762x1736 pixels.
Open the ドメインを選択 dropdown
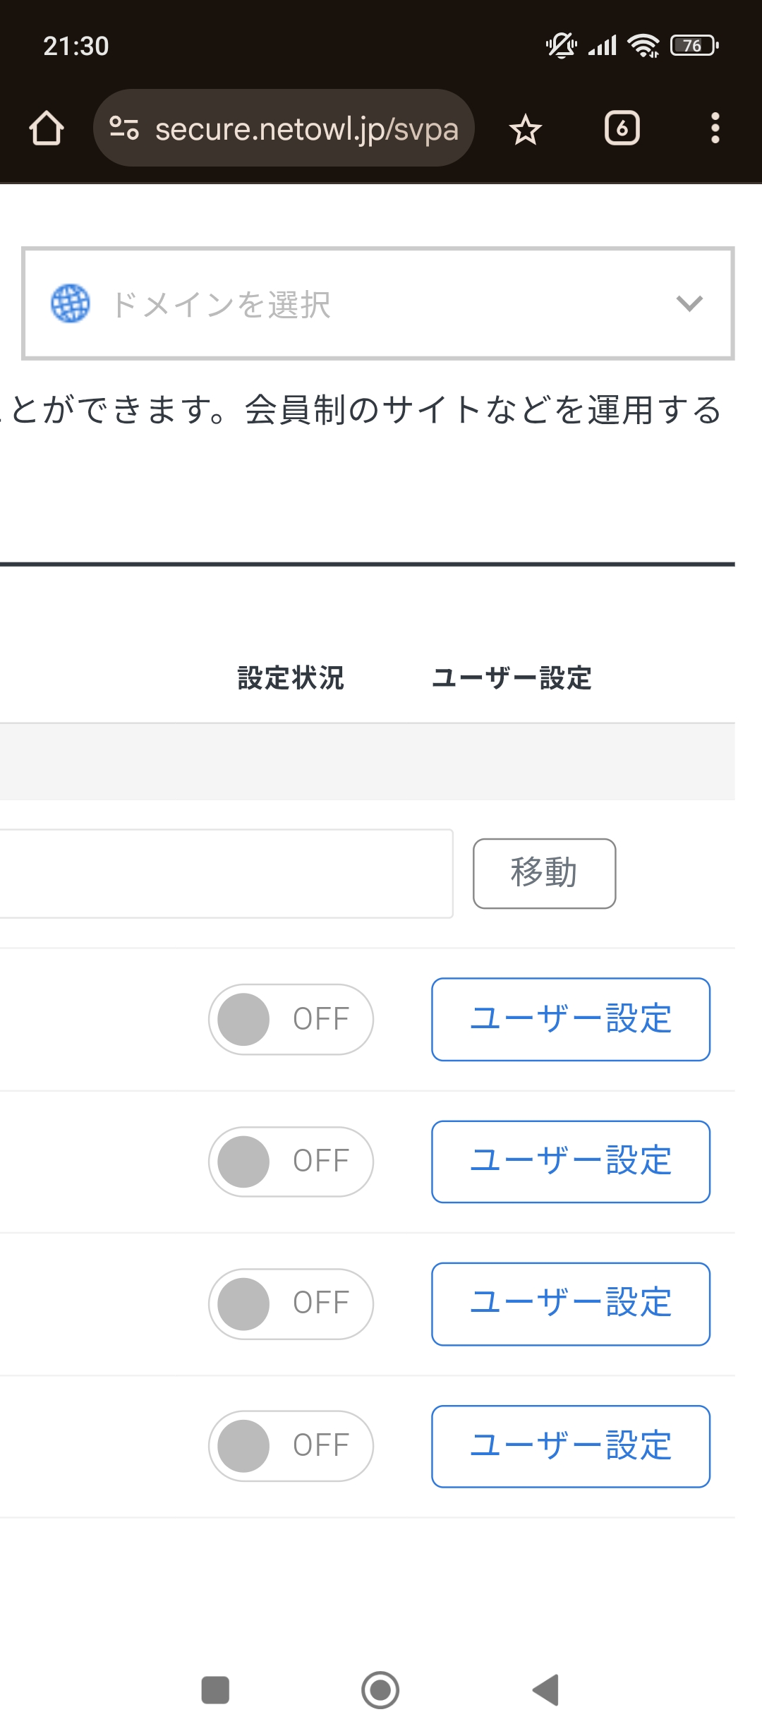tap(378, 303)
